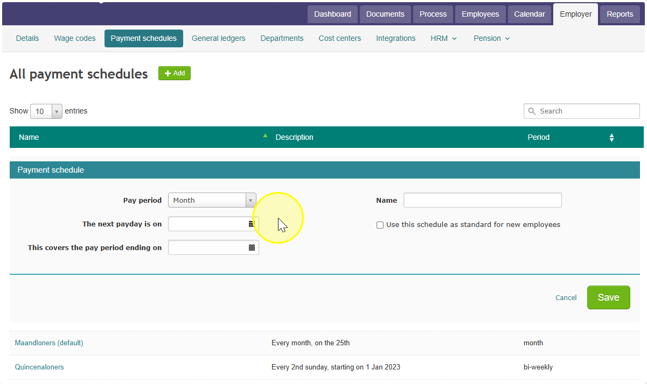Click the next payday date field
Screen dimensions: 647x384
pos(213,224)
